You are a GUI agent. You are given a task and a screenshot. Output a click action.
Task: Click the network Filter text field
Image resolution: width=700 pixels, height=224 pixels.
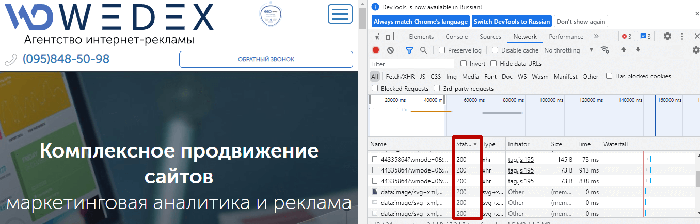coord(411,64)
